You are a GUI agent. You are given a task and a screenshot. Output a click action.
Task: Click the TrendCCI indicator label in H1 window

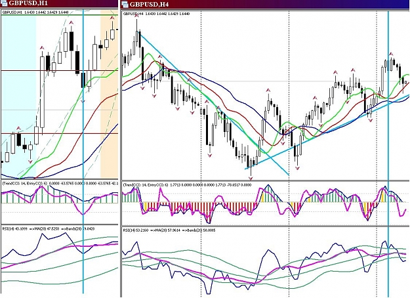pos(60,184)
